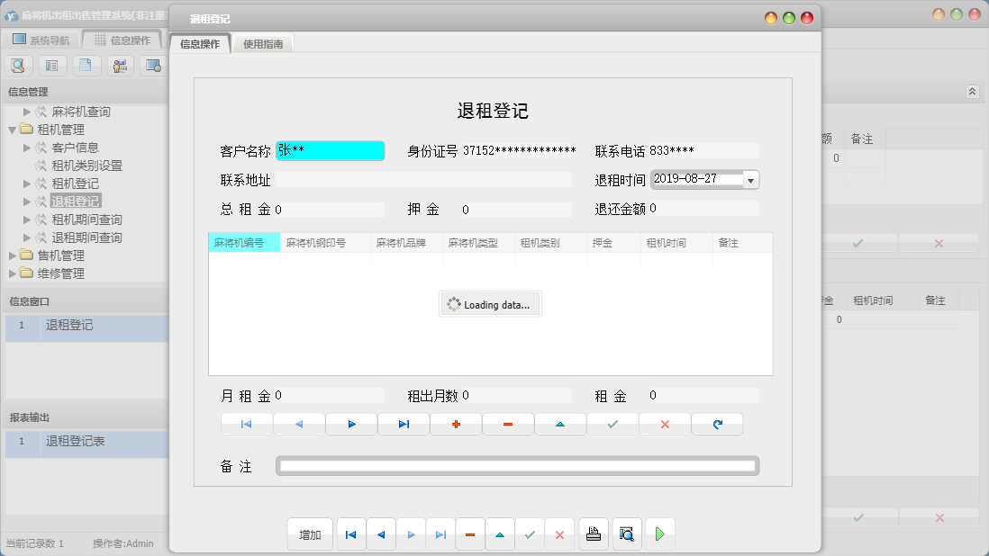The width and height of the screenshot is (989, 556).
Task: Refresh the form using the circular arrow icon
Action: coord(717,423)
